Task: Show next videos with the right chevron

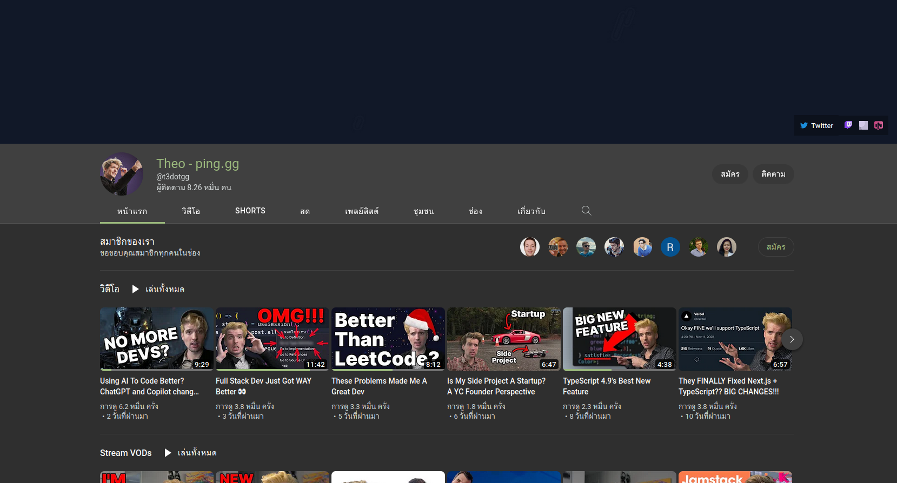Action: 792,339
